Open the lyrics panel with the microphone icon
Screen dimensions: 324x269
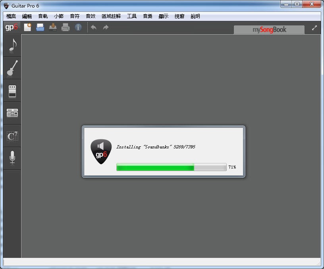(x=12, y=158)
